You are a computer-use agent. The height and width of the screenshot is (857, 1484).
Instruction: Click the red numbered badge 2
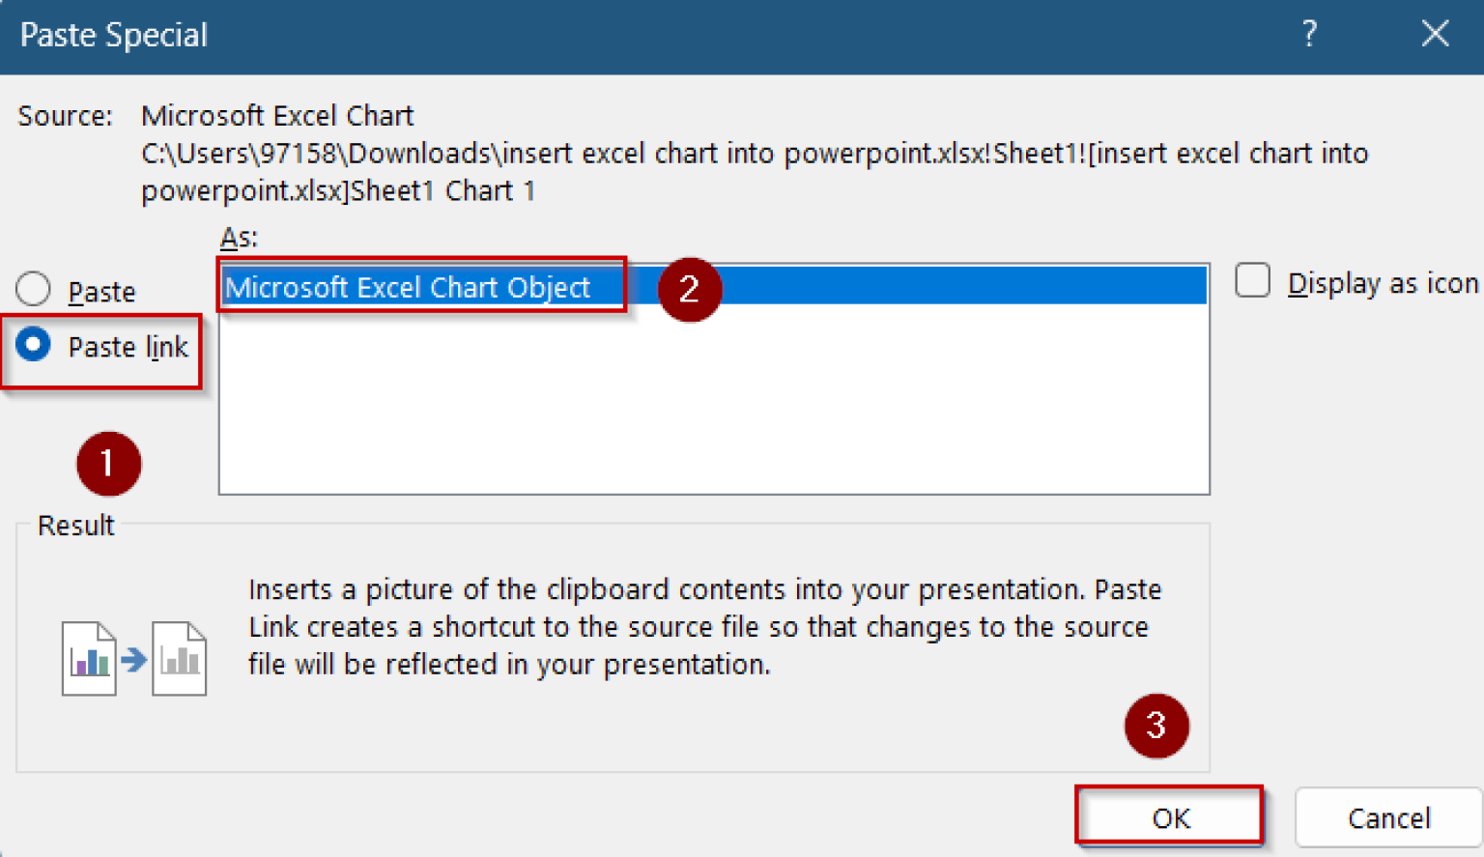tap(689, 289)
